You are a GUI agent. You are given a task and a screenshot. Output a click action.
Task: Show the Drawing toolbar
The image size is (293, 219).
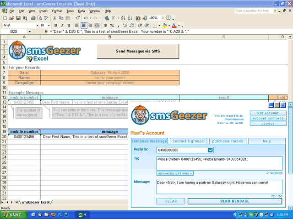(x=145, y=18)
